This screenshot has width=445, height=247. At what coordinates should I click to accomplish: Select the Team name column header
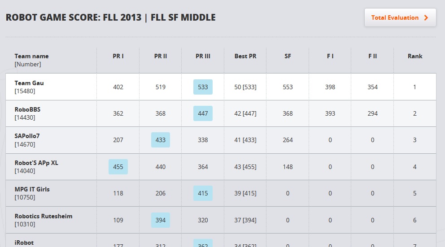pyautogui.click(x=31, y=56)
